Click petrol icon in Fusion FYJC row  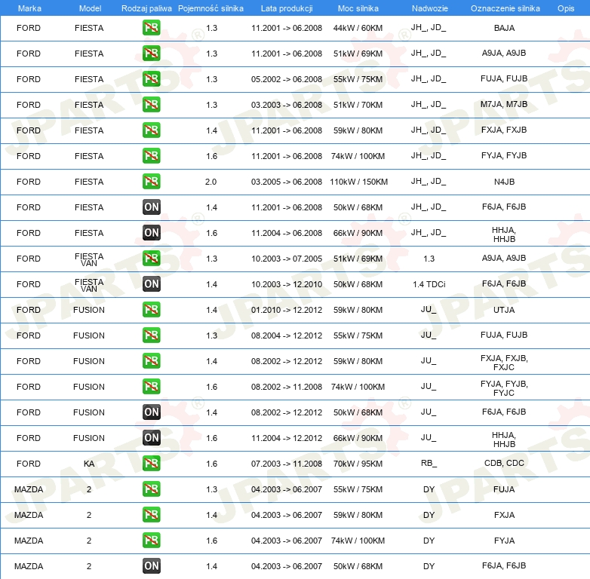click(x=151, y=387)
